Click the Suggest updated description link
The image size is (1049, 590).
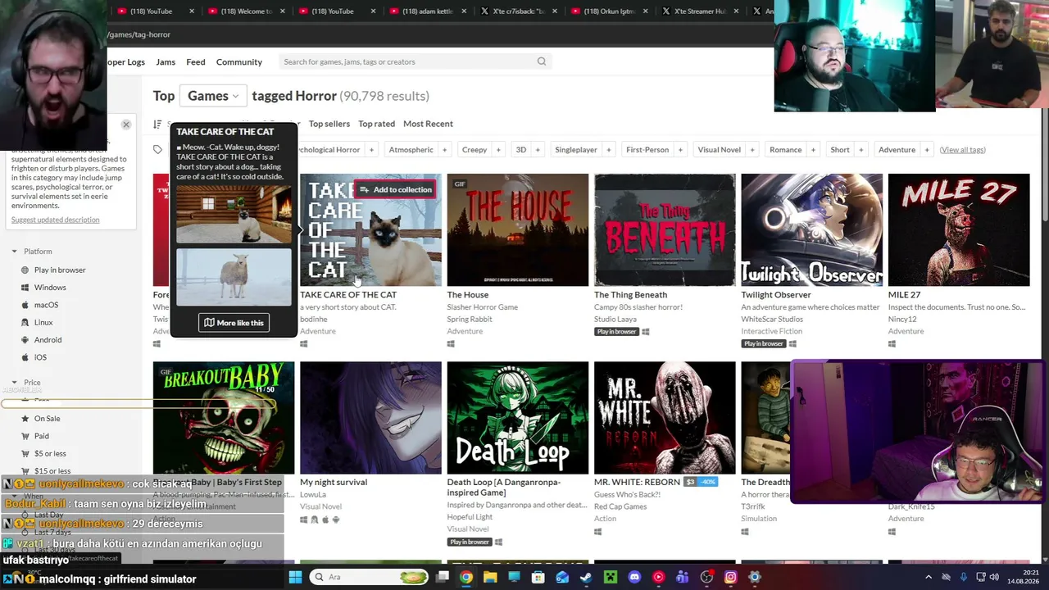click(55, 220)
